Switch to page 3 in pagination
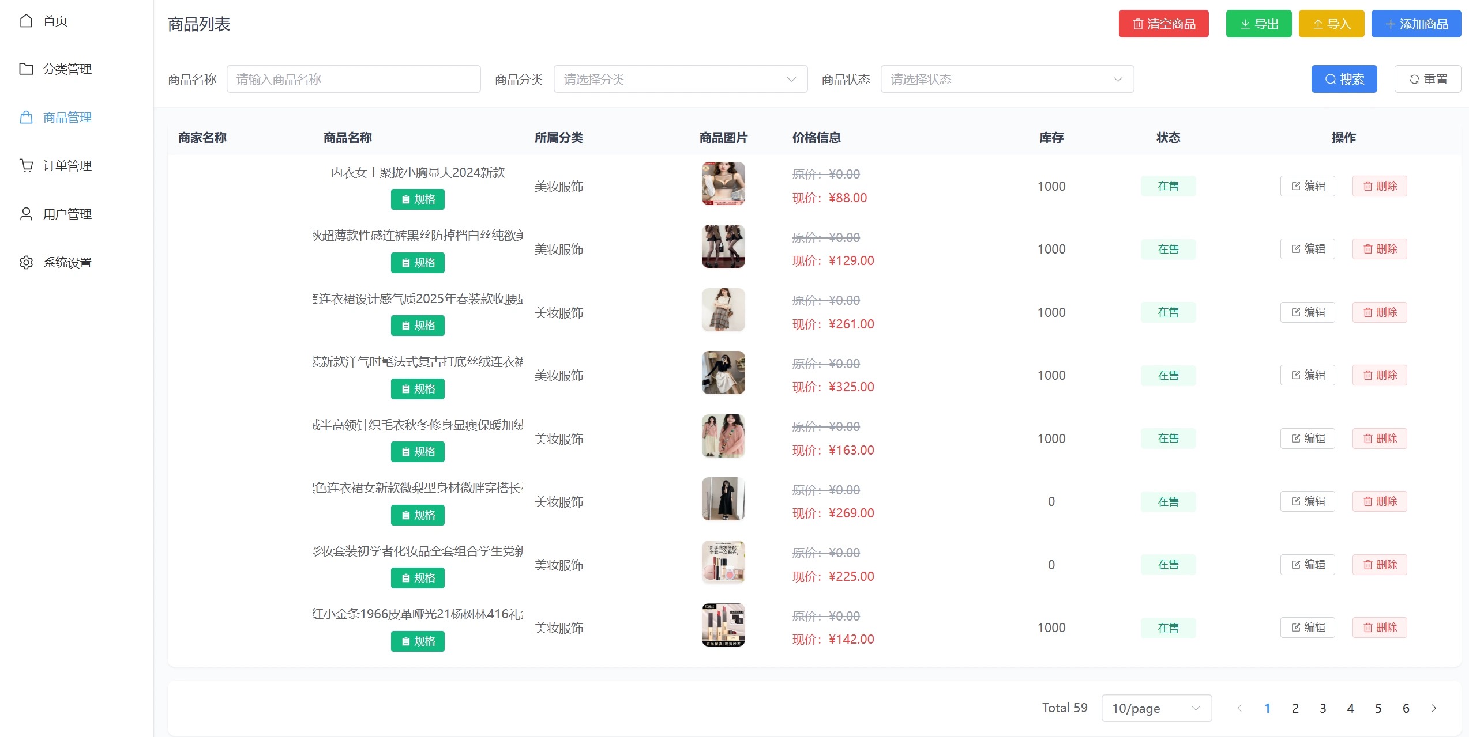The width and height of the screenshot is (1469, 737). pos(1322,708)
